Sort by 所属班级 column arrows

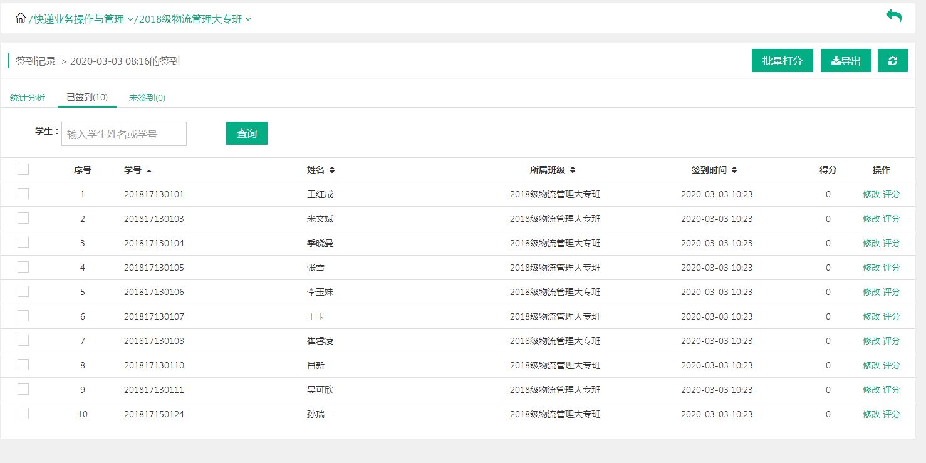(573, 170)
